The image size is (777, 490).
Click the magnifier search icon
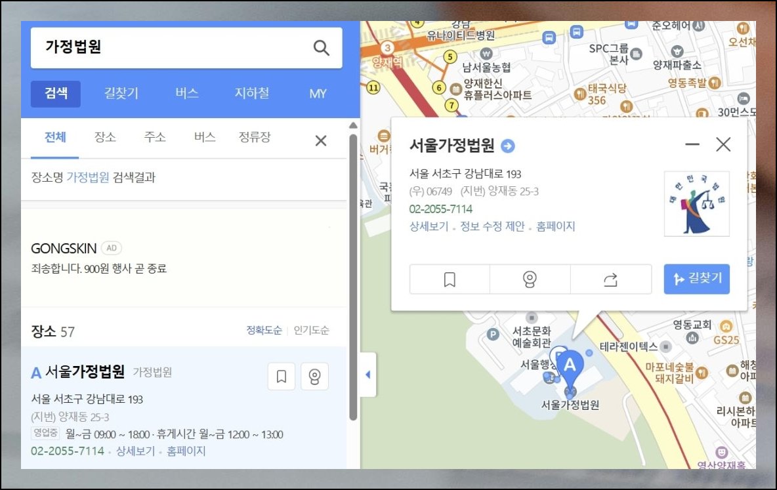coord(321,48)
